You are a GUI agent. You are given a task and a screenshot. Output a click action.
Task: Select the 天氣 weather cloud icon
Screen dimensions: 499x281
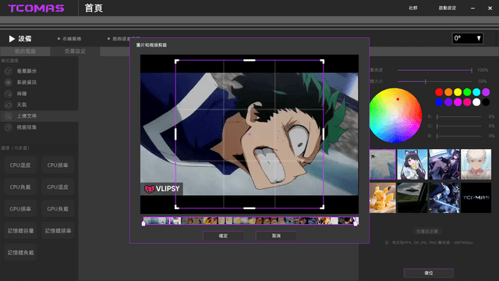click(9, 105)
